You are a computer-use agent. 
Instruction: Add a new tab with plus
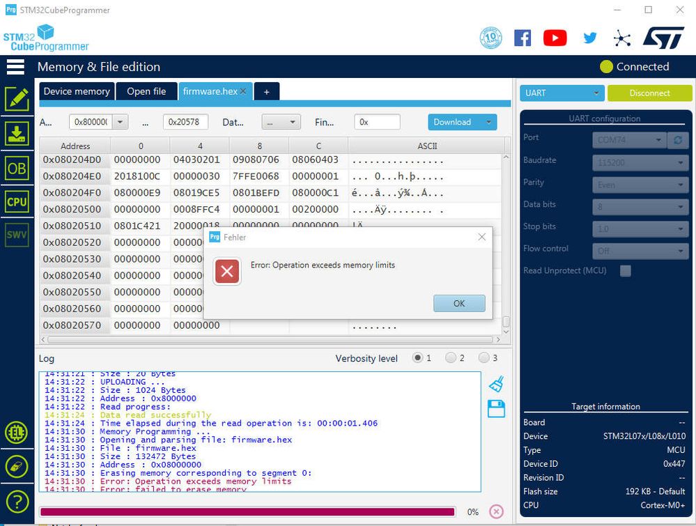click(x=266, y=92)
